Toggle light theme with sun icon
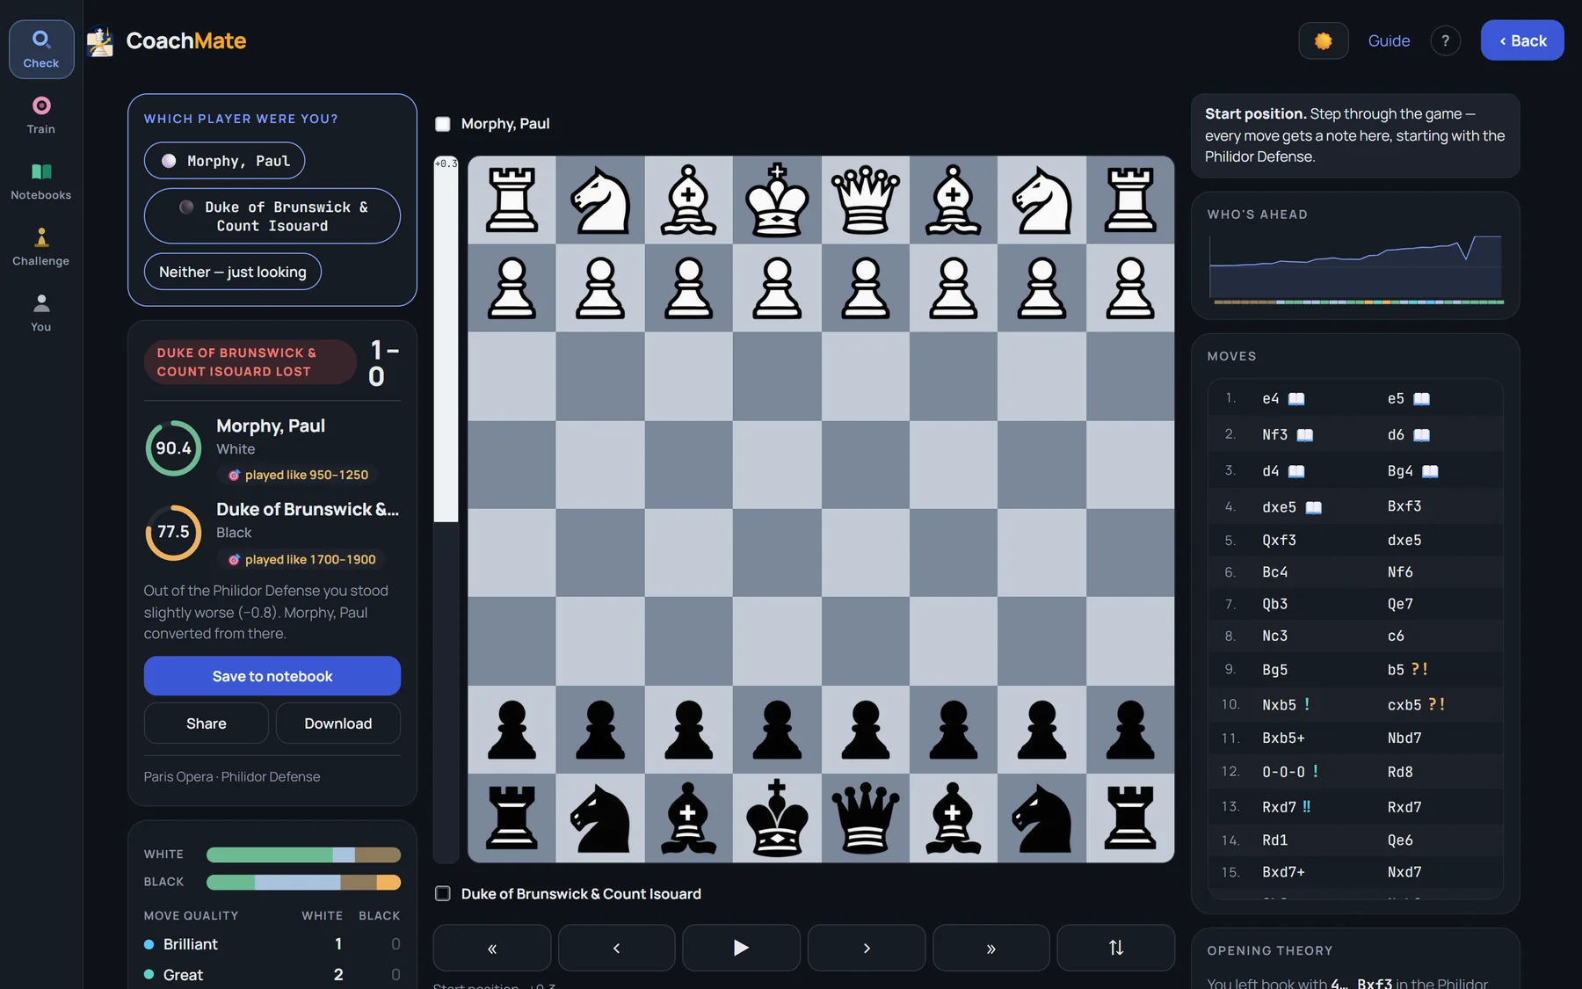 click(x=1323, y=40)
